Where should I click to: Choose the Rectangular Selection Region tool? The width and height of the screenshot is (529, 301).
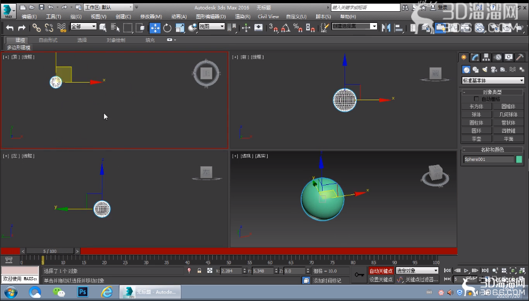click(x=127, y=28)
